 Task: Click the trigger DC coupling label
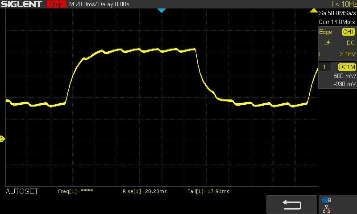[x=351, y=43]
